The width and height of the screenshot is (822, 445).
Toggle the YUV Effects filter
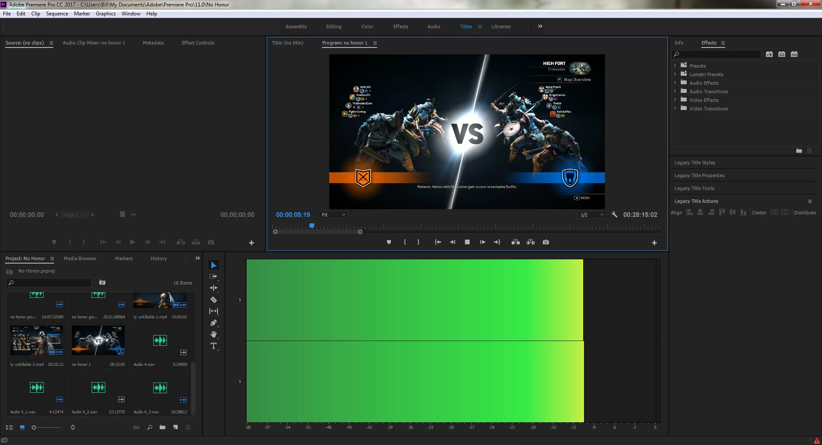pos(794,54)
